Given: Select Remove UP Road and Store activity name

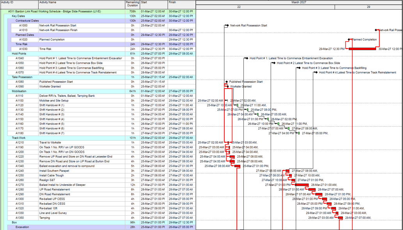Looking at the screenshot, I should coord(76,157).
